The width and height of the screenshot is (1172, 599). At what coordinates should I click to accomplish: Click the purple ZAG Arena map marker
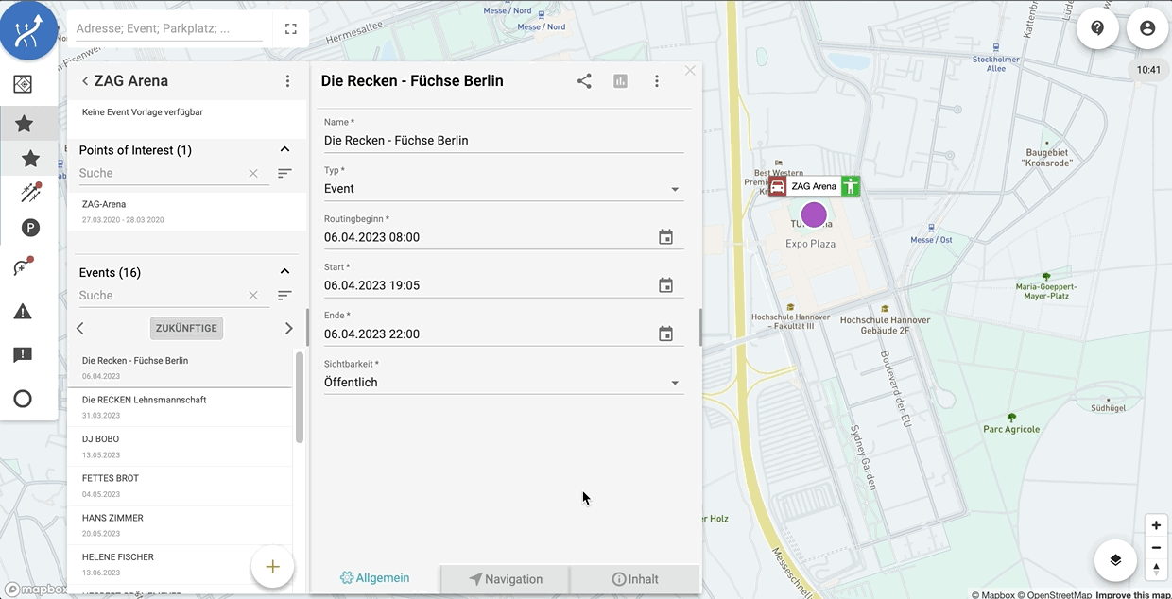[814, 214]
